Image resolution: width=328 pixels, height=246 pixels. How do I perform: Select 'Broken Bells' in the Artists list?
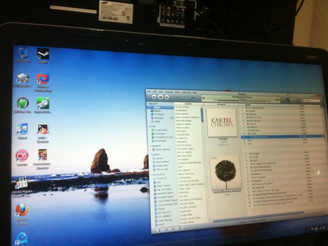[187, 215]
